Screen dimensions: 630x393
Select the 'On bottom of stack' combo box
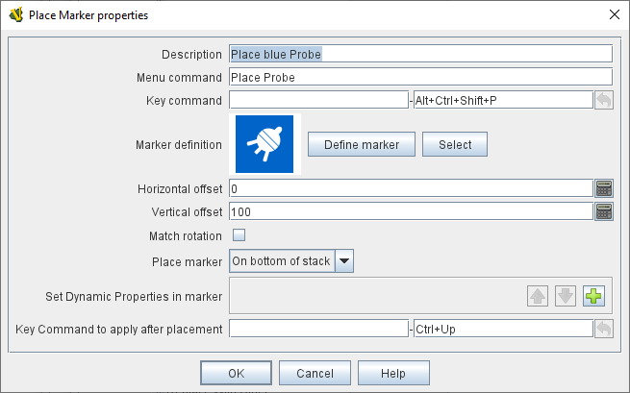point(281,260)
